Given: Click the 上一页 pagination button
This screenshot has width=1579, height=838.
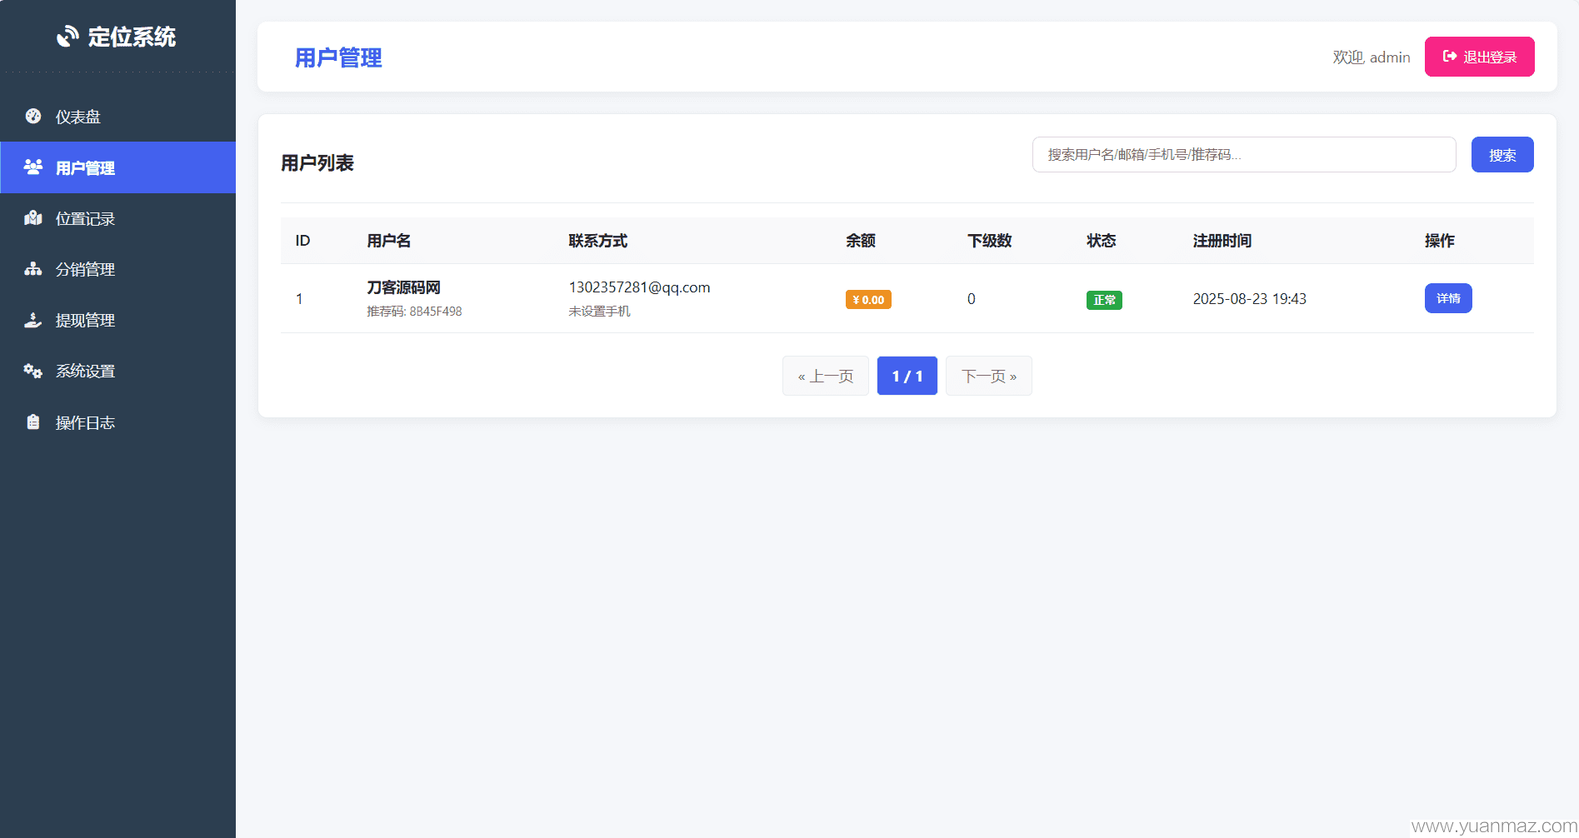Looking at the screenshot, I should click(825, 376).
